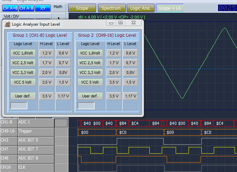Click Group 1 1,2 V H level cell

[x=47, y=53]
